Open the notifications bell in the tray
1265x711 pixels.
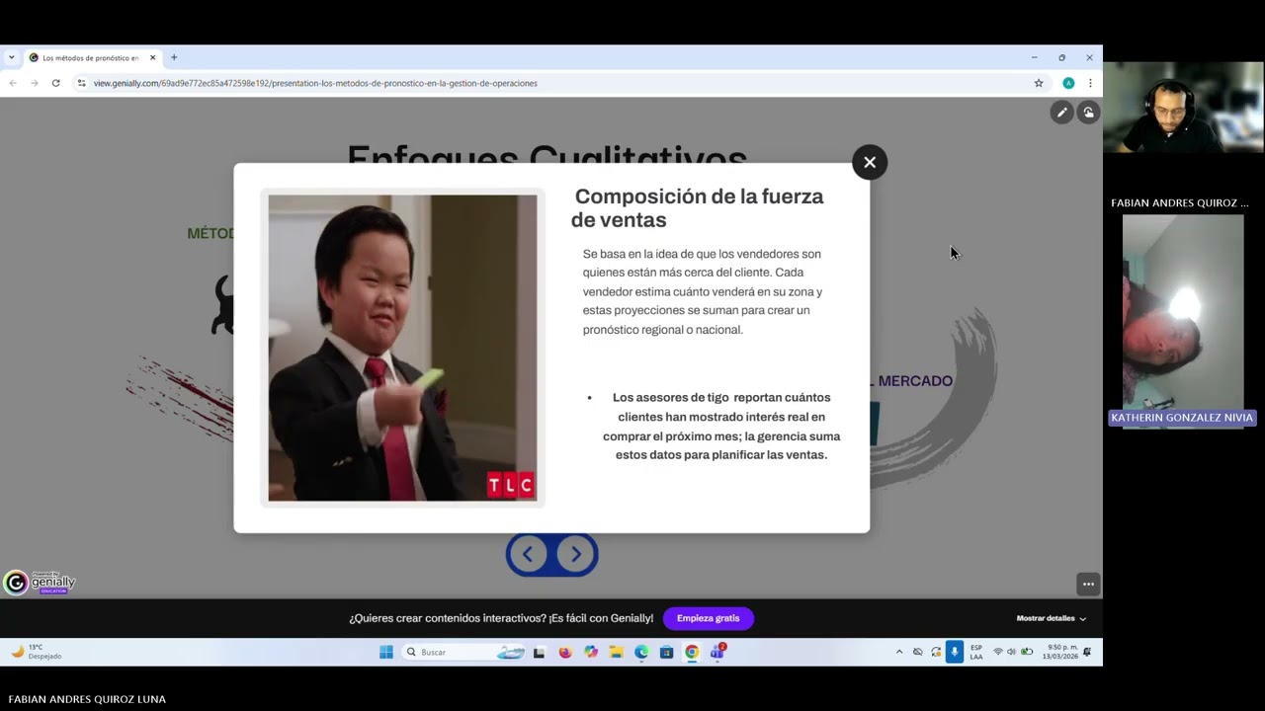(x=1087, y=652)
